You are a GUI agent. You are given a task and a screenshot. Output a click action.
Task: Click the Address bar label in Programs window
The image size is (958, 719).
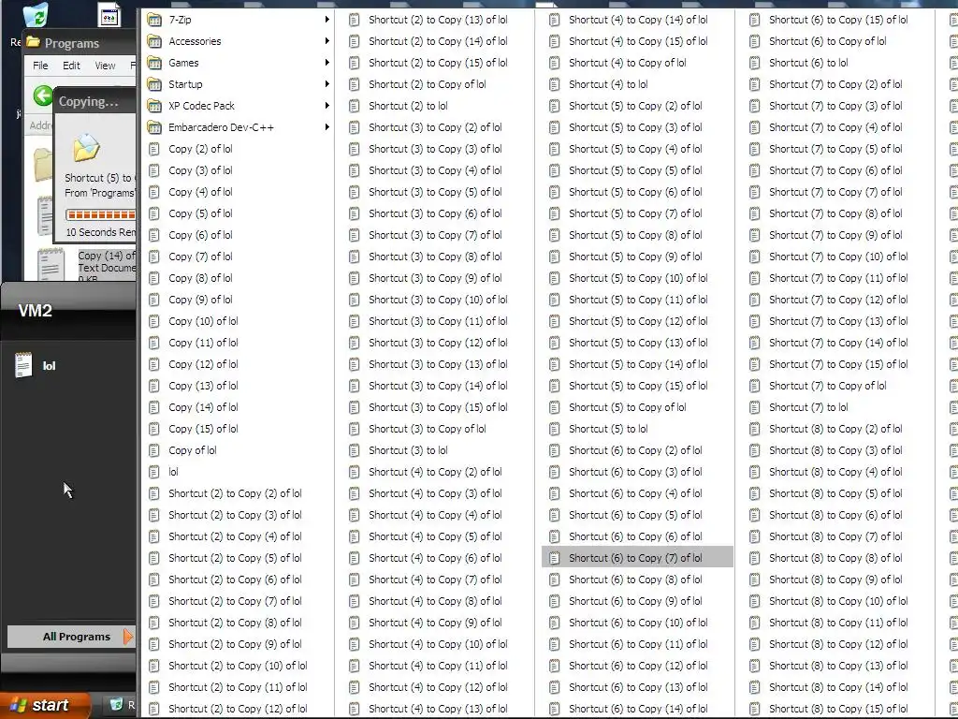[40, 125]
